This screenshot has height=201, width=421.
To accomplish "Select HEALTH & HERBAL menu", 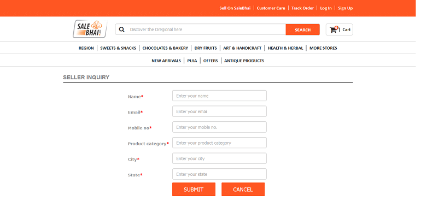I will [x=285, y=48].
